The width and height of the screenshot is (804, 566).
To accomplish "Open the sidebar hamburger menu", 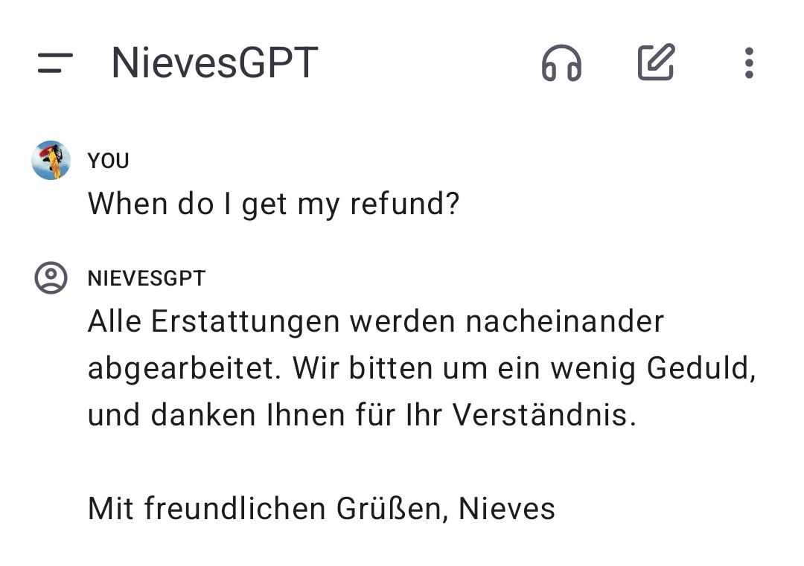I will coord(55,63).
